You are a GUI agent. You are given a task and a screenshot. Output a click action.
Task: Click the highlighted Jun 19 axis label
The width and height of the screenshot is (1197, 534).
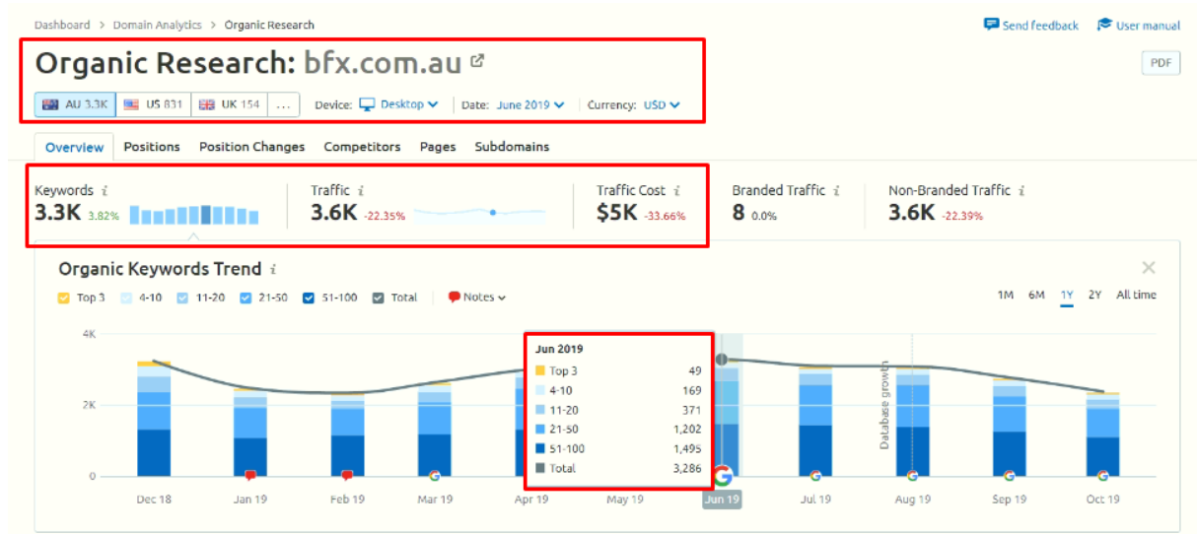722,500
